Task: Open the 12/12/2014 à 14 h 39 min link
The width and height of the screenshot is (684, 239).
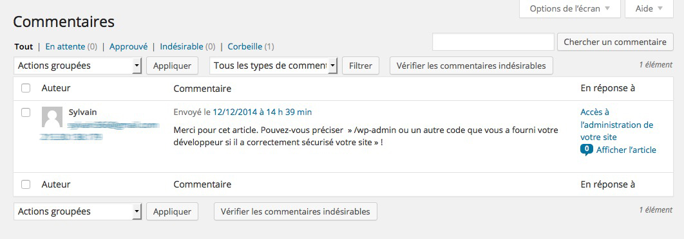Action: (262, 112)
